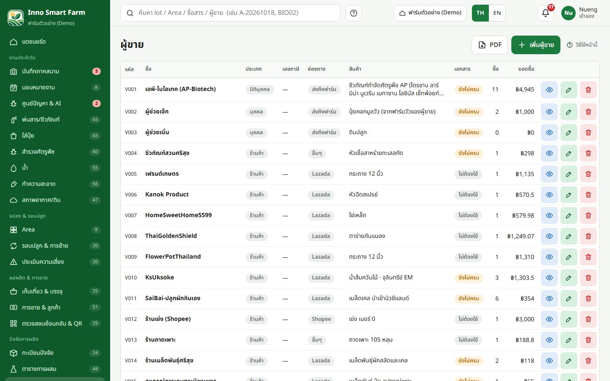Navigate to การขาย & ลูกค้า
The image size is (610, 381).
pyautogui.click(x=55, y=308)
